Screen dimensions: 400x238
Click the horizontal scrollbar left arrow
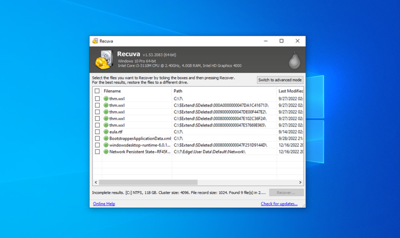click(x=96, y=182)
